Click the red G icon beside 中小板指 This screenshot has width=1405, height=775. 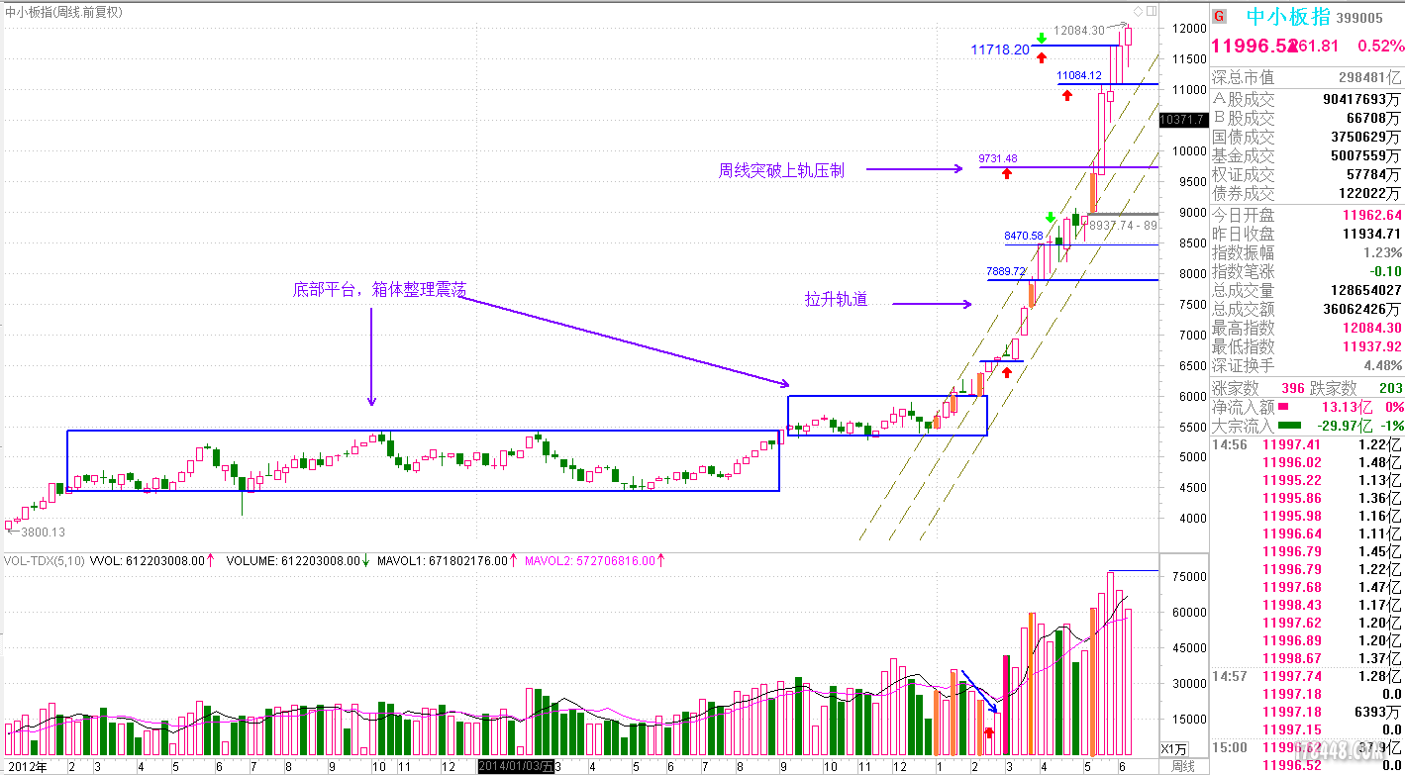pyautogui.click(x=1220, y=16)
